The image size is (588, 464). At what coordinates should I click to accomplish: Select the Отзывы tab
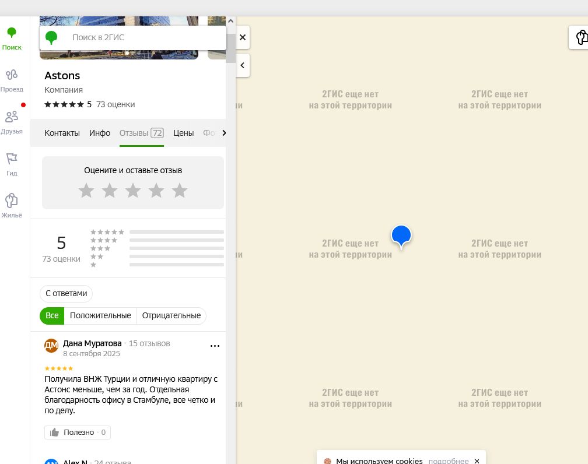[x=142, y=133]
